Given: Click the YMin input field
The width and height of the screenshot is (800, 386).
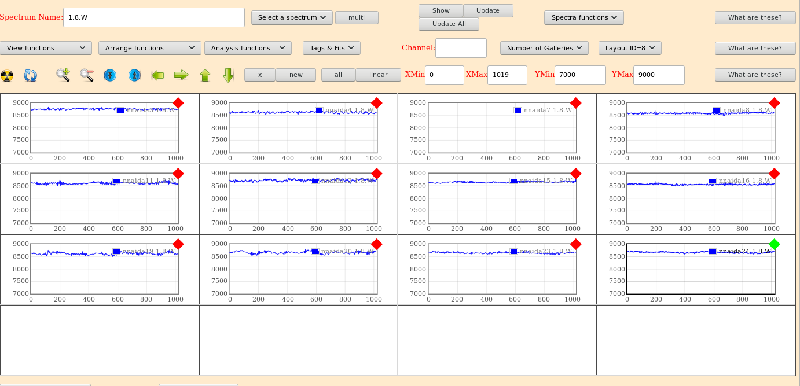Looking at the screenshot, I should point(580,75).
